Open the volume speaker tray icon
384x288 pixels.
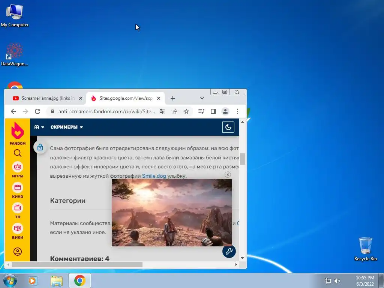click(337, 280)
